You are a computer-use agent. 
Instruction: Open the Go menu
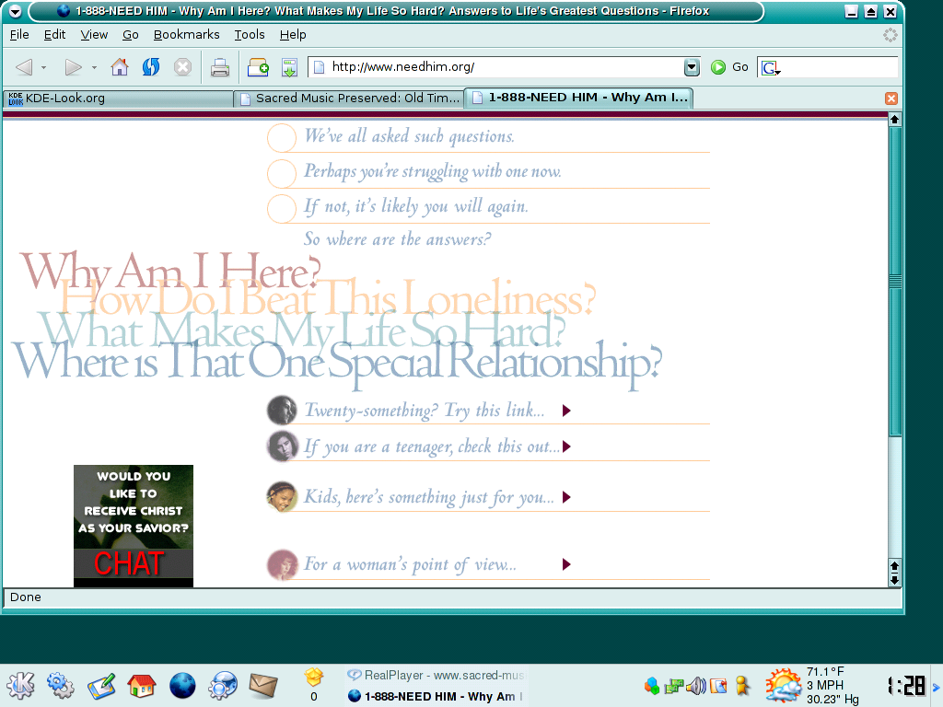(131, 35)
